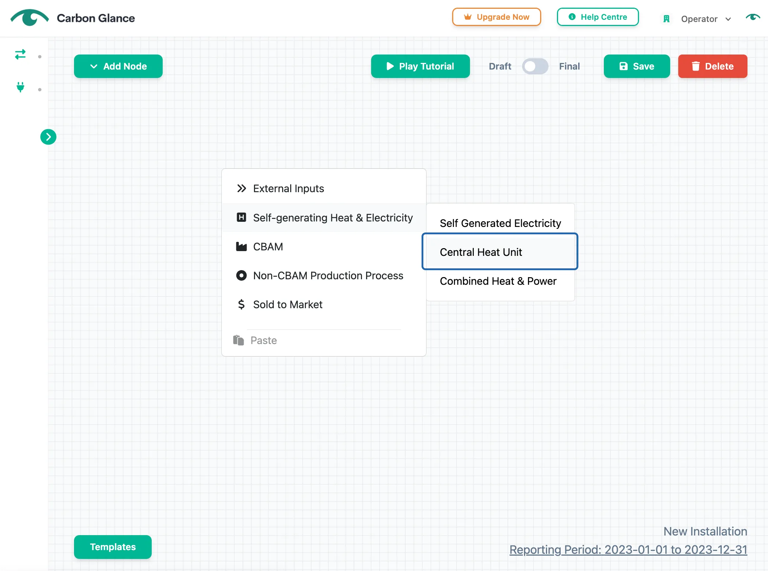
Task: Select Self Generated Electricity option
Action: pos(500,223)
